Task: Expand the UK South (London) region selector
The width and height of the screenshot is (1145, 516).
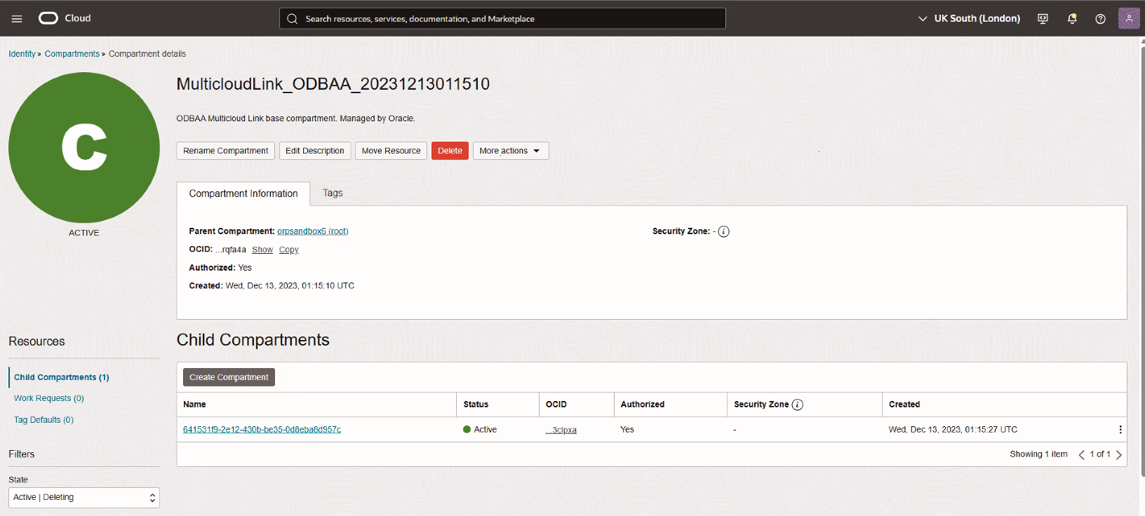Action: 969,19
